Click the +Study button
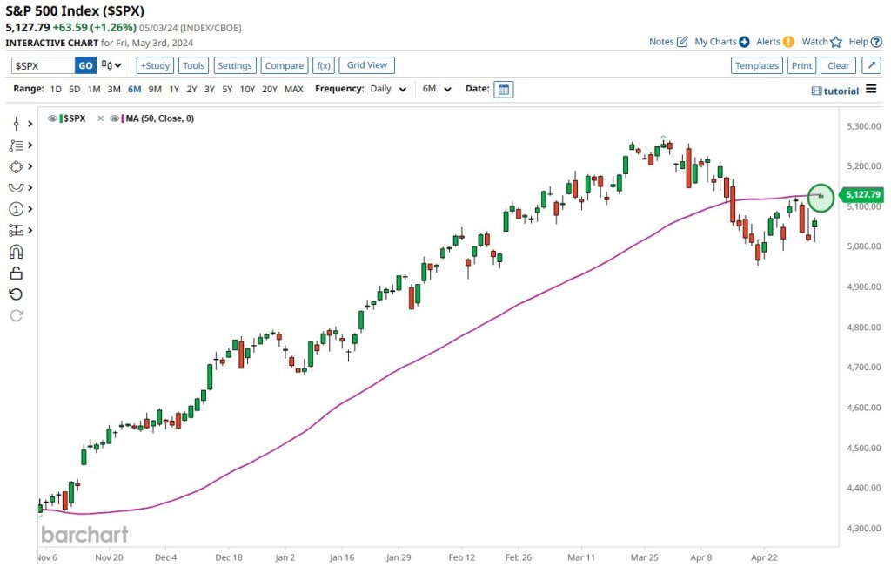Image resolution: width=891 pixels, height=574 pixels. pos(156,65)
